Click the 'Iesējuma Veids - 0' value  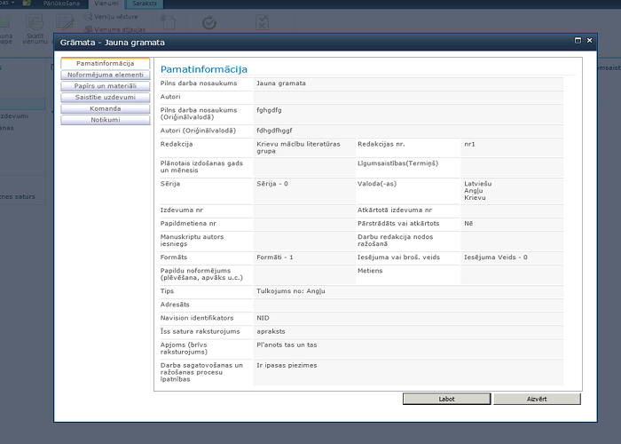coord(495,258)
